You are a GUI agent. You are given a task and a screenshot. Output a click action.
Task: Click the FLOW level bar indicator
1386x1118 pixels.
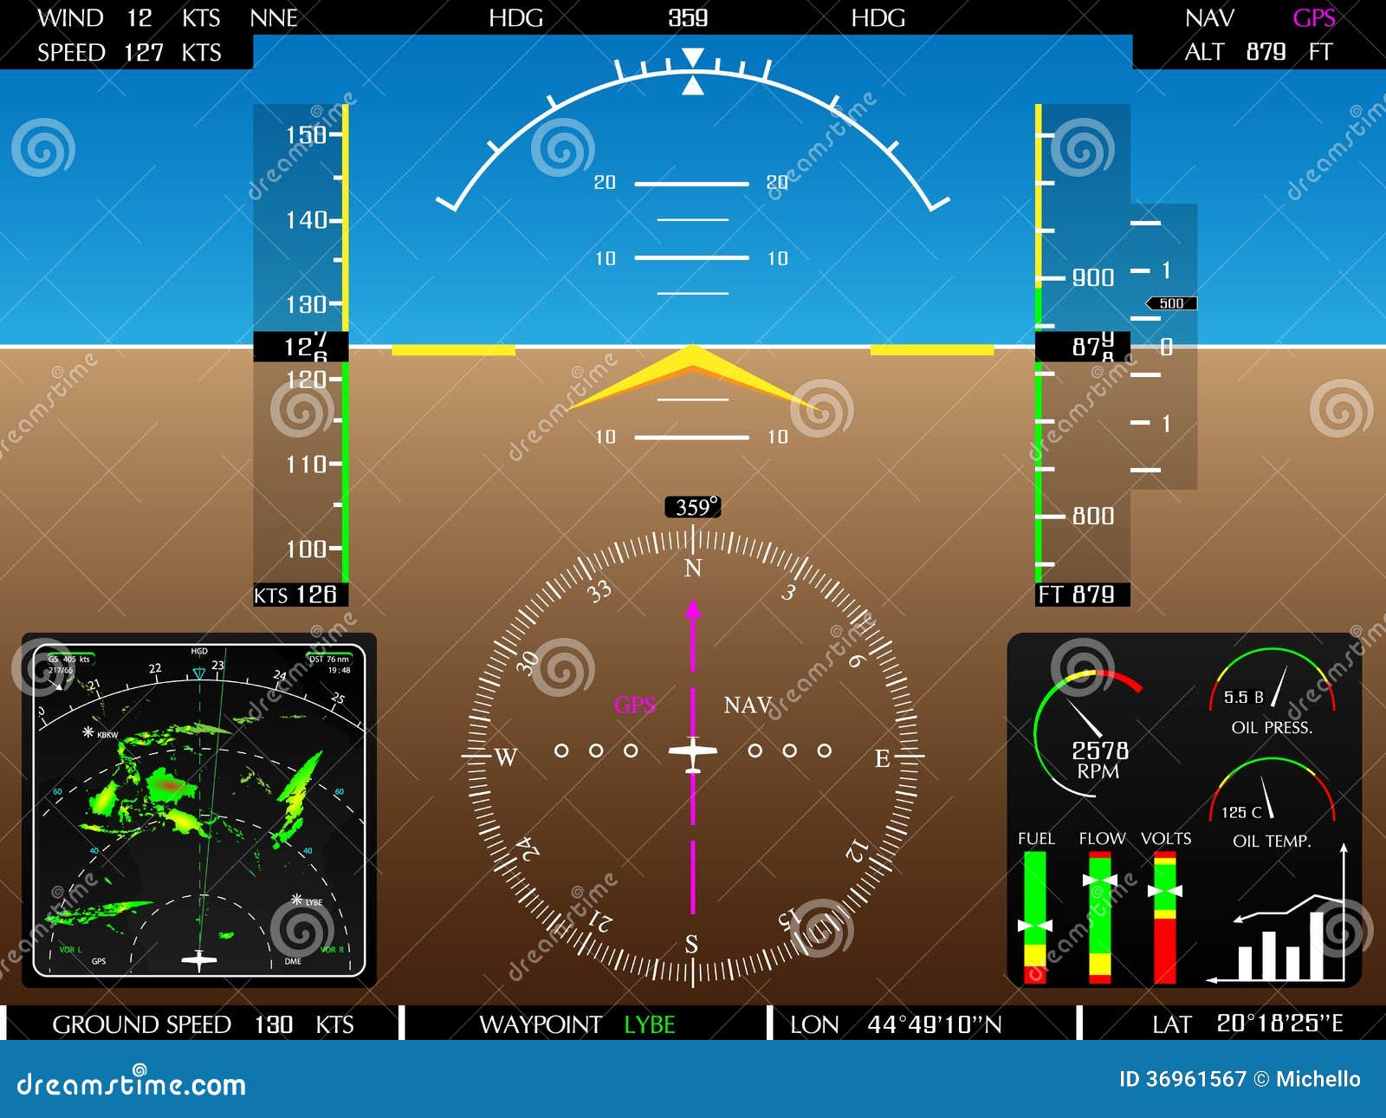1100,917
